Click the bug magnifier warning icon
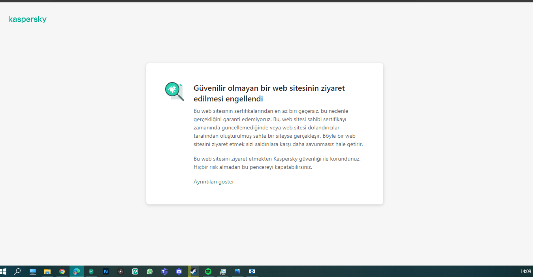The height and width of the screenshot is (277, 533). (174, 92)
